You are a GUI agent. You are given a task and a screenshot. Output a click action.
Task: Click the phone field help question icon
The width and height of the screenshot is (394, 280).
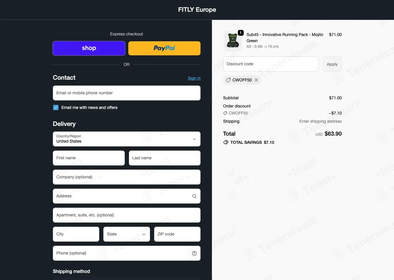(194, 253)
